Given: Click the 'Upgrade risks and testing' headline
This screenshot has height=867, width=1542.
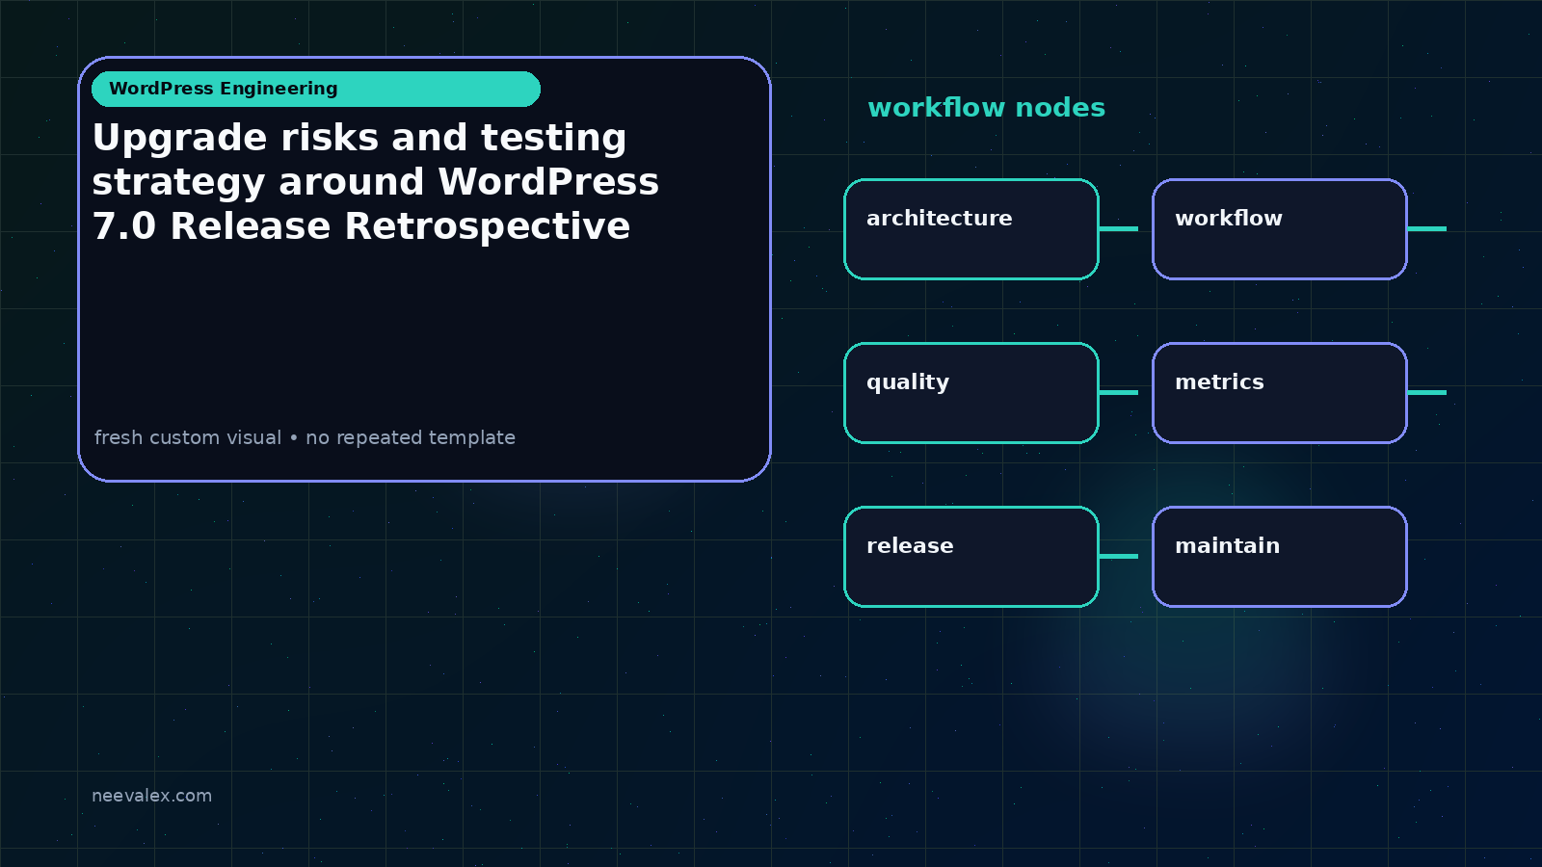Looking at the screenshot, I should (x=376, y=182).
